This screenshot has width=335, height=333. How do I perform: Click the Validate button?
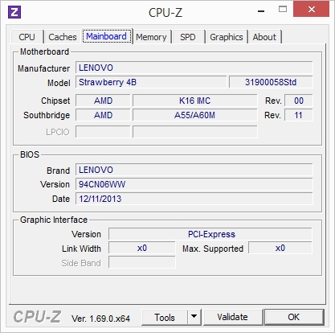point(232,317)
